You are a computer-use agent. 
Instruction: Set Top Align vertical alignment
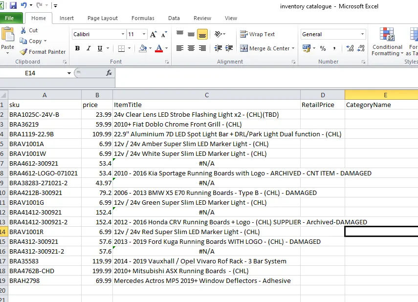click(180, 34)
